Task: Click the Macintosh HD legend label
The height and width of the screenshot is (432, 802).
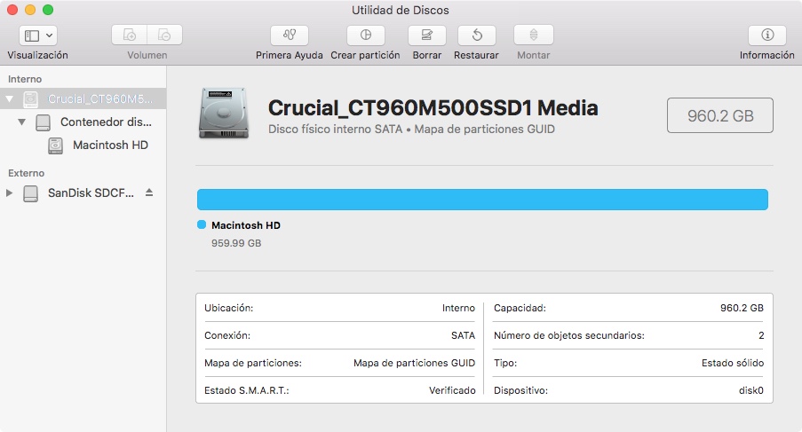Action: coord(246,225)
